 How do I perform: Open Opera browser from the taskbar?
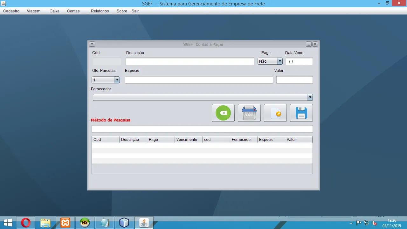pos(26,223)
